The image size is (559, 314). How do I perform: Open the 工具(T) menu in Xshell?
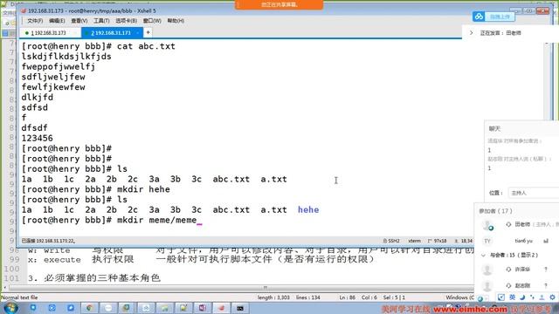point(101,21)
